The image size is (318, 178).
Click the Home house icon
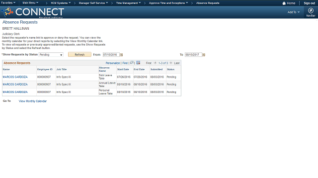284,3
